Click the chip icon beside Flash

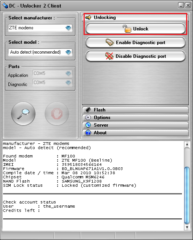(88, 110)
